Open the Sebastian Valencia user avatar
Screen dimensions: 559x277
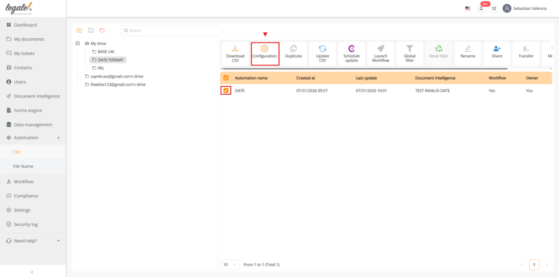[507, 9]
